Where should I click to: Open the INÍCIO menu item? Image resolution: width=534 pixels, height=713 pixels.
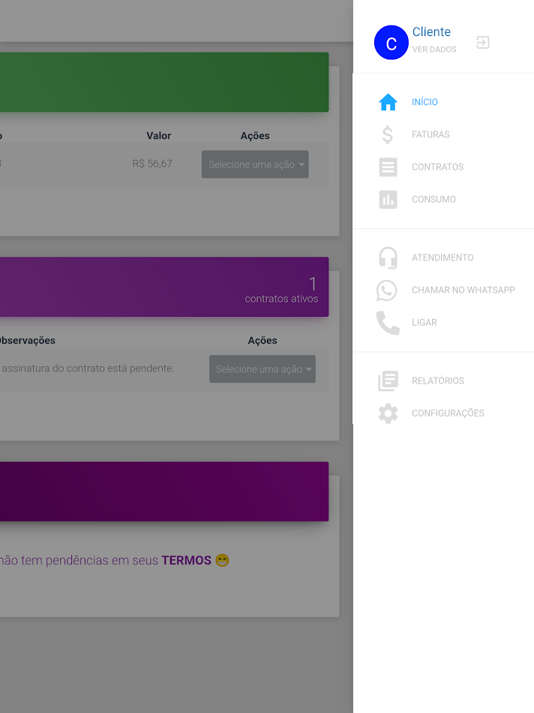[425, 102]
